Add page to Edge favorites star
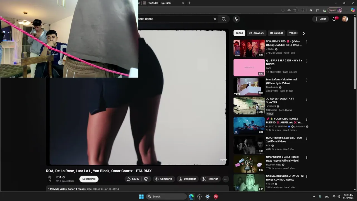357x201 pixels. click(295, 10)
